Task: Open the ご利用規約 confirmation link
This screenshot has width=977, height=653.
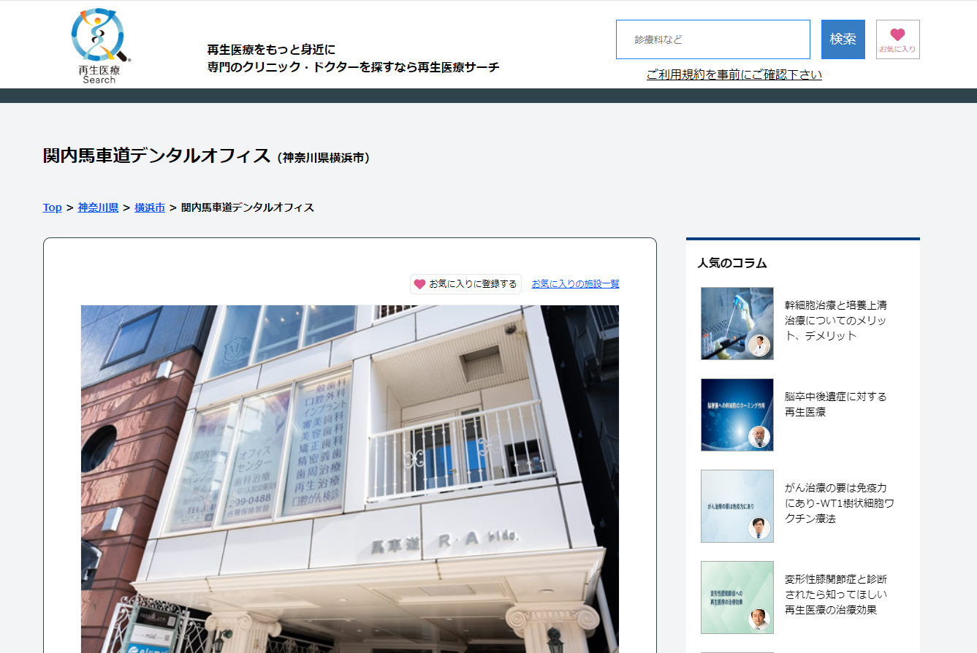Action: coord(734,75)
